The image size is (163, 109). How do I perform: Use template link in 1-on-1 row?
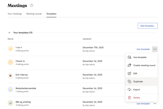tap(143, 49)
